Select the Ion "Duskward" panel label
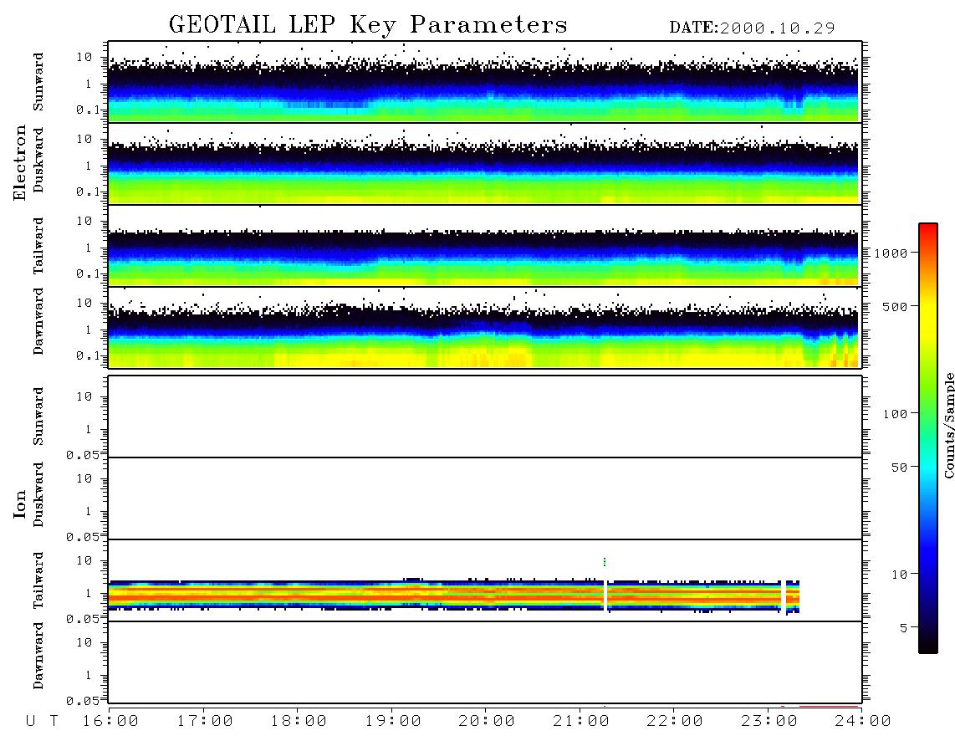Screen dimensions: 955x736 tap(38, 494)
